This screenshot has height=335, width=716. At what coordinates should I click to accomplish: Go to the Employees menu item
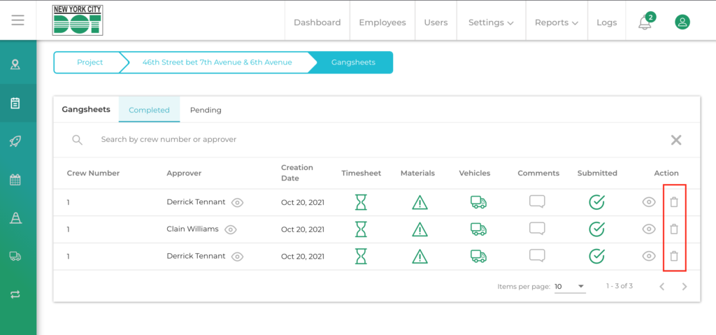click(382, 22)
